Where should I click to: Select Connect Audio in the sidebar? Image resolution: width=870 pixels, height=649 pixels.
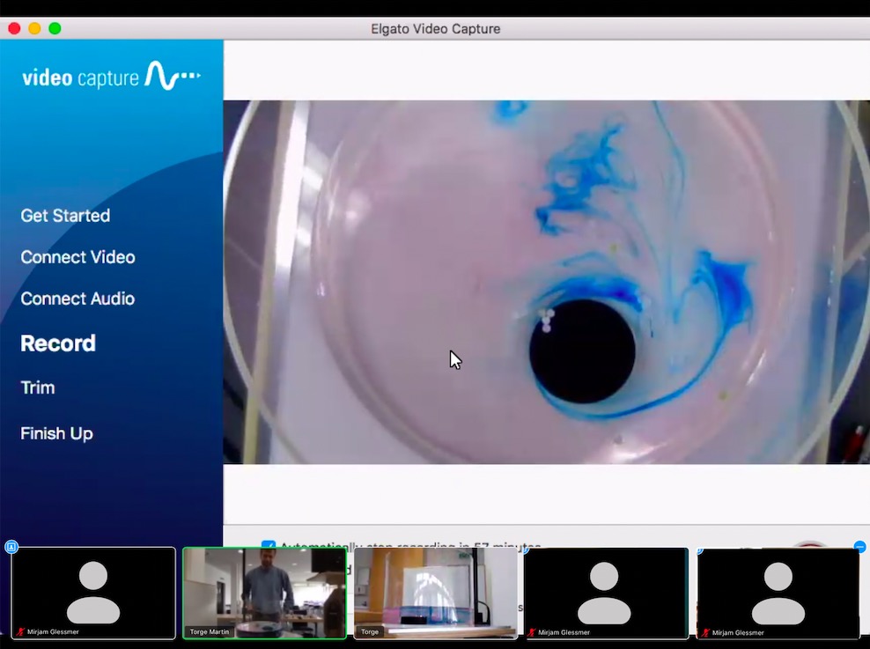(77, 299)
